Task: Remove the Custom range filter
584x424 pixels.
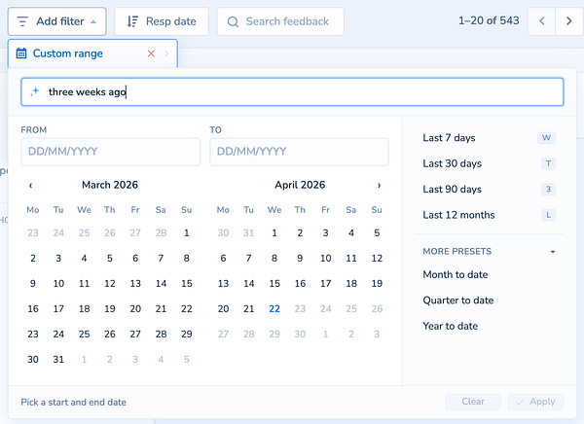Action: click(151, 53)
